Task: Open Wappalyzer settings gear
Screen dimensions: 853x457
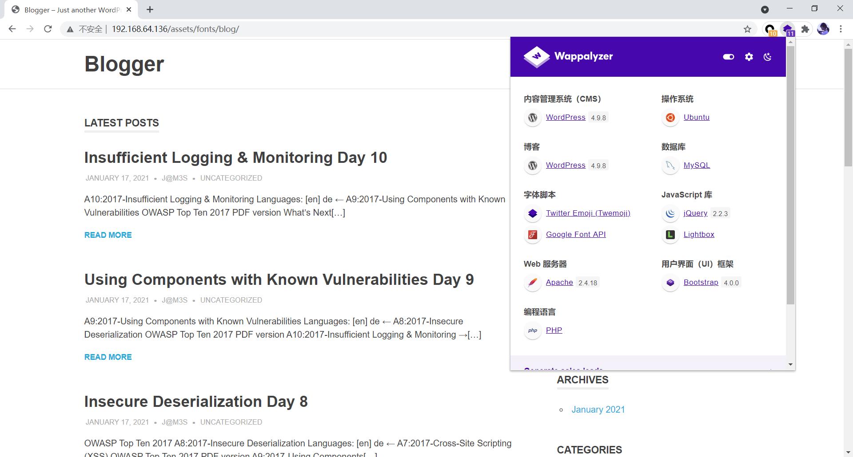Action: (x=749, y=57)
